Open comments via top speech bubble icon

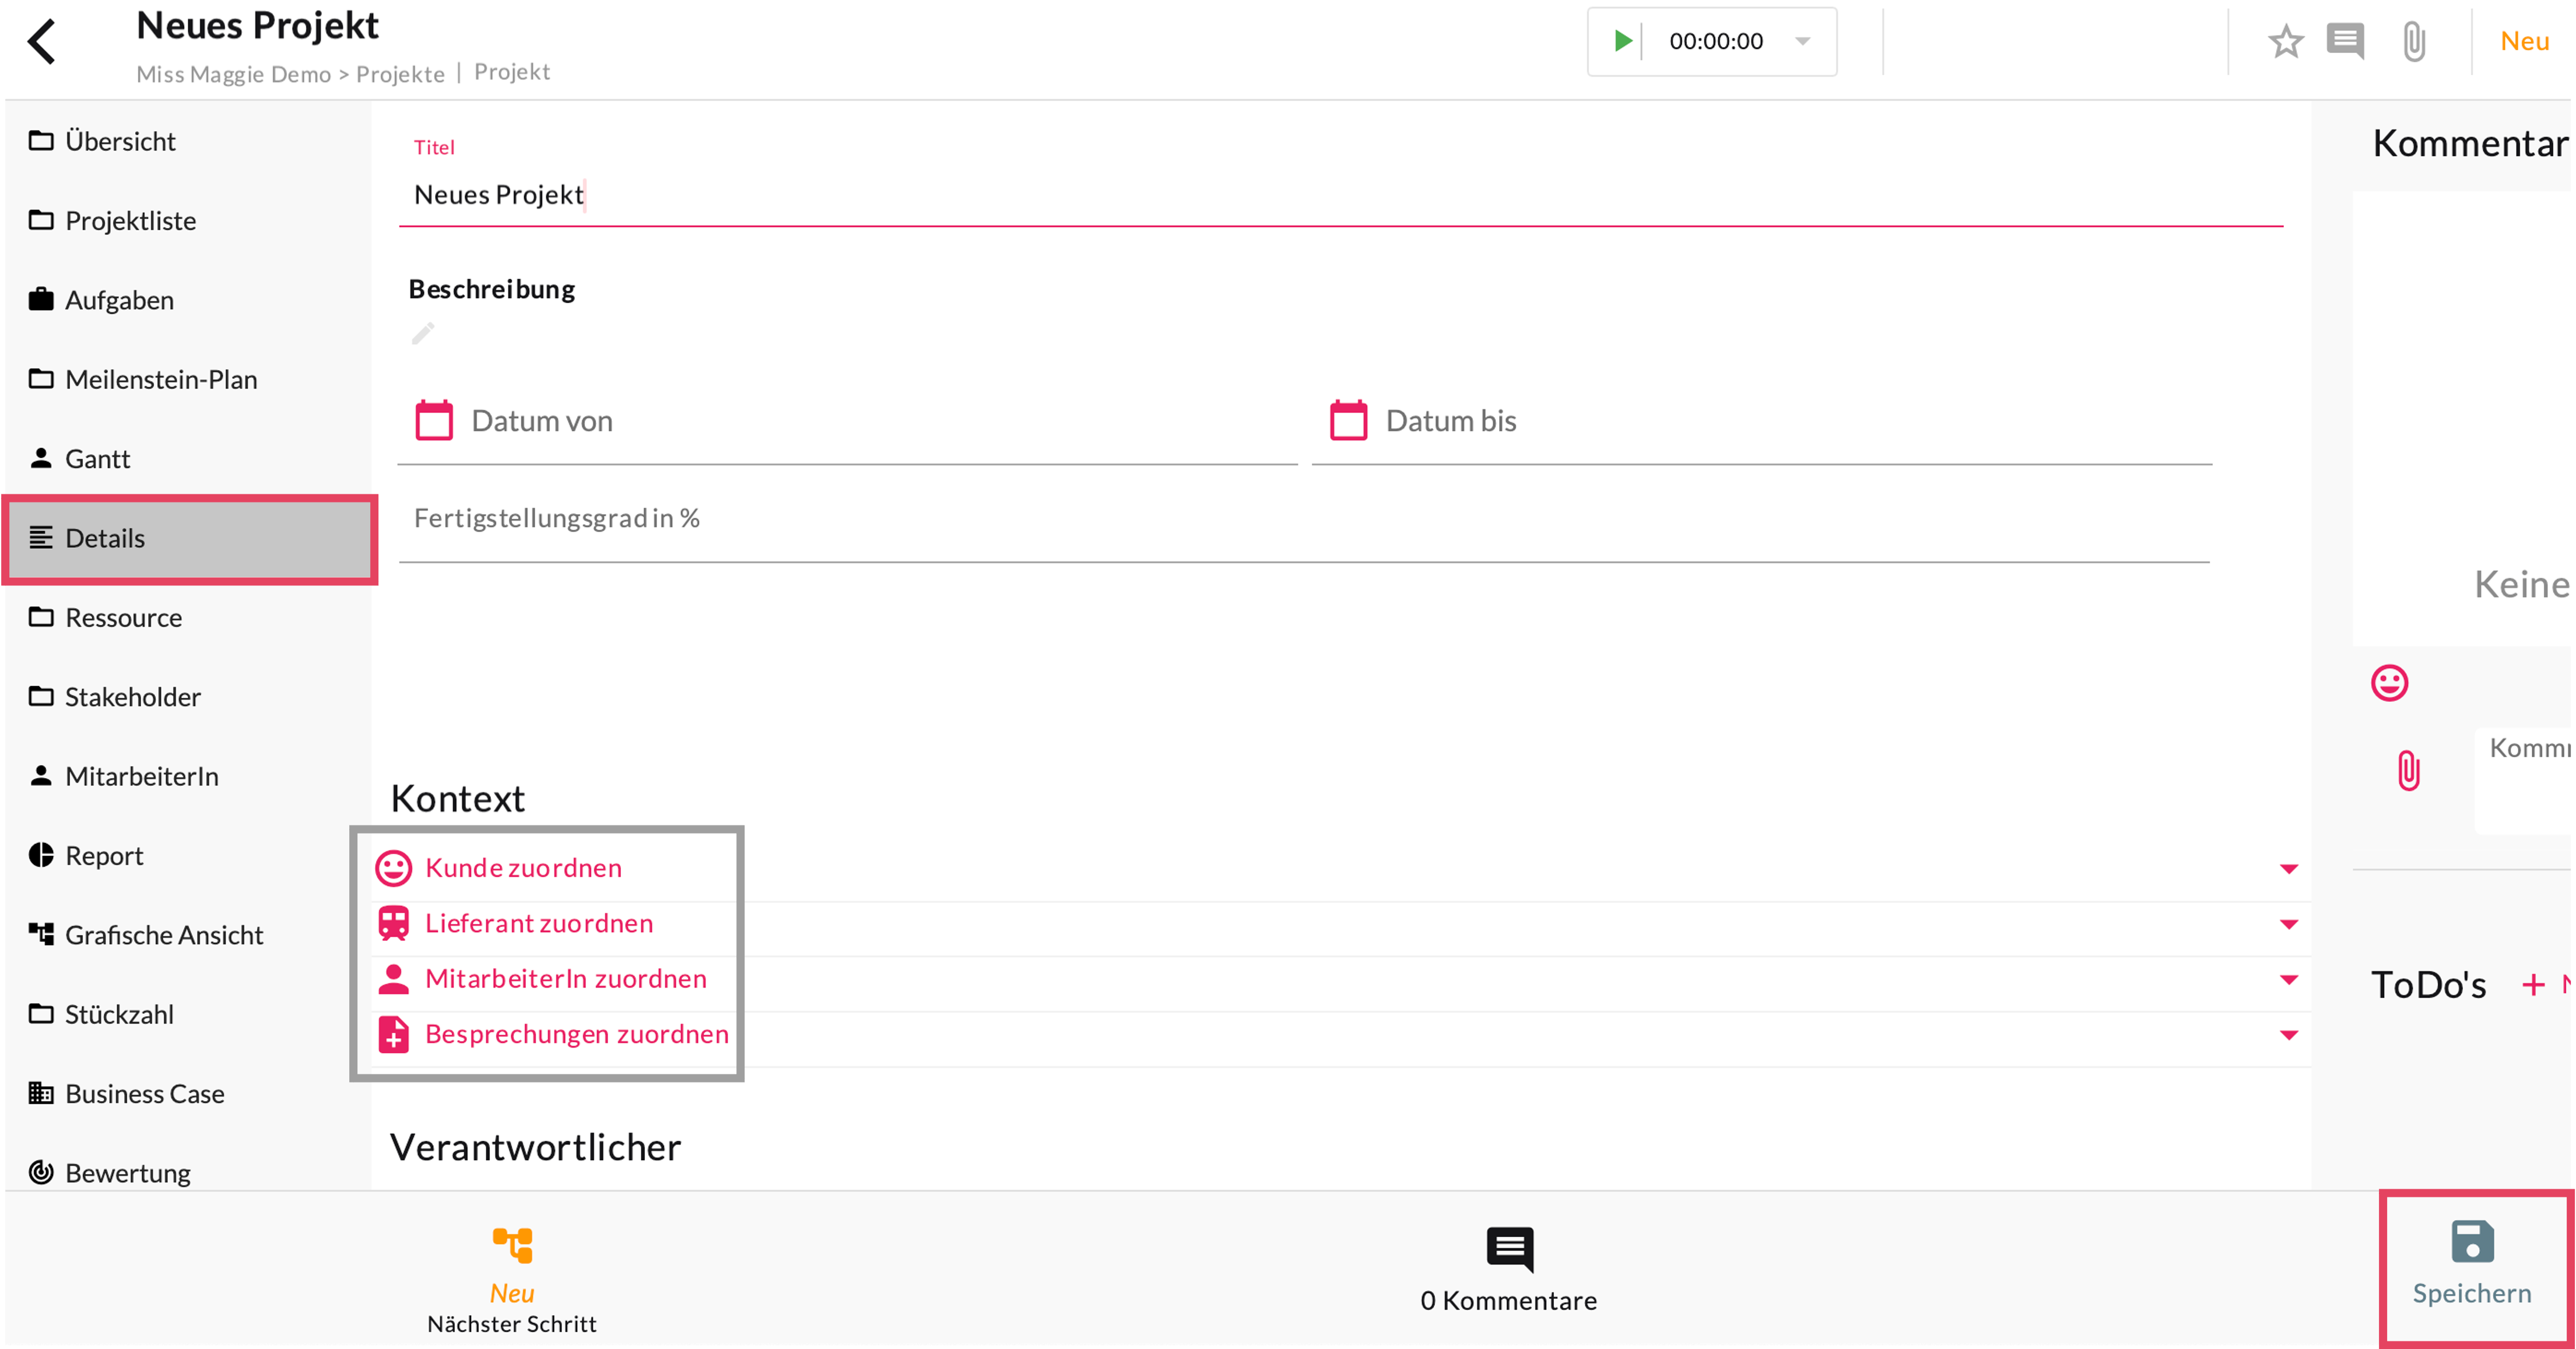(2345, 42)
